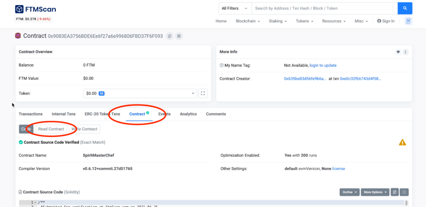Click the orange warning triangle icon
The height and width of the screenshot is (207, 426).
402,142
